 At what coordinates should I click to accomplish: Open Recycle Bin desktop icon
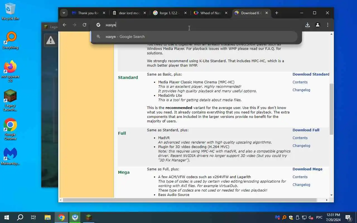[x=10, y=11]
